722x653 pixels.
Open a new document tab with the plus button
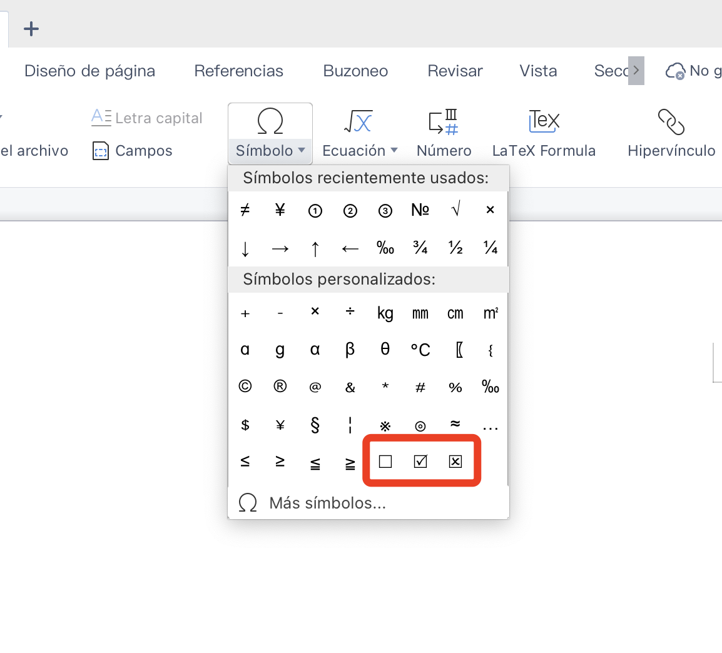(x=30, y=28)
